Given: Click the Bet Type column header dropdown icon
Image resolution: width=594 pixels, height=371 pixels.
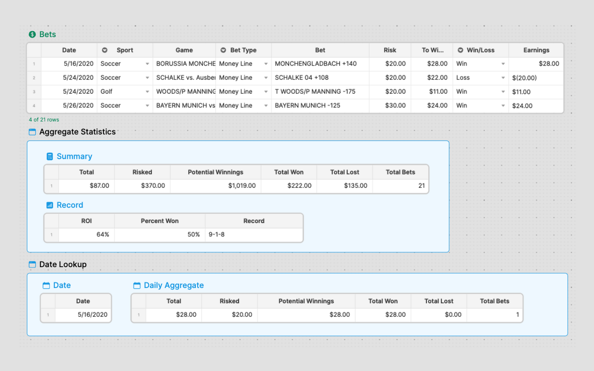Looking at the screenshot, I should [x=223, y=50].
